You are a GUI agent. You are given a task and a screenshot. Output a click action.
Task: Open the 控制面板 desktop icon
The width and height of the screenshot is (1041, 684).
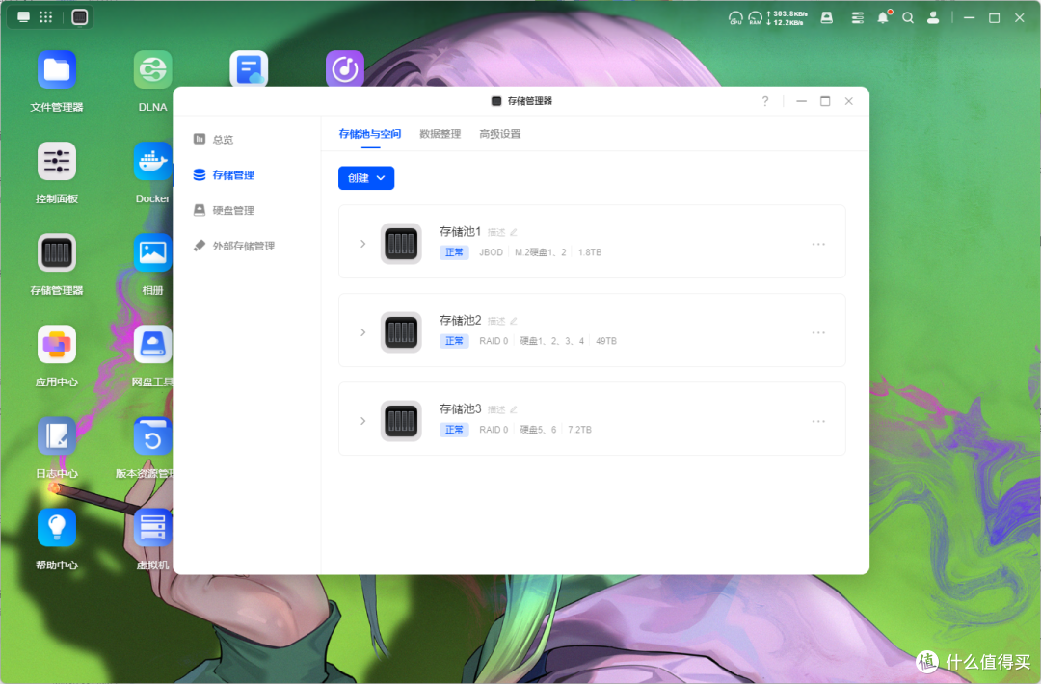tap(57, 161)
